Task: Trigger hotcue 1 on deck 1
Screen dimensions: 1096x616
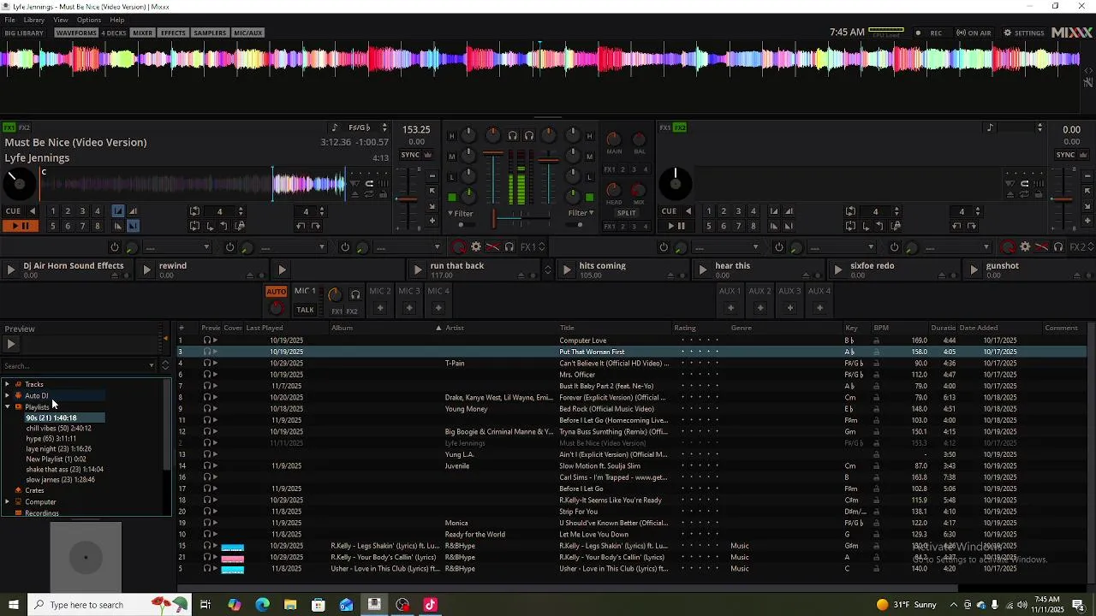Action: (x=53, y=211)
